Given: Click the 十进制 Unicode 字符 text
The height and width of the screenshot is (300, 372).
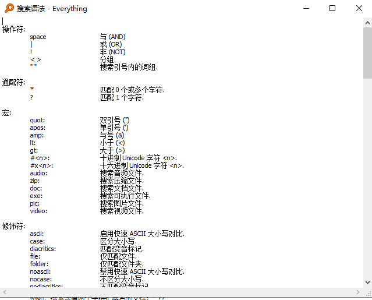Looking at the screenshot, I should pyautogui.click(x=139, y=158).
